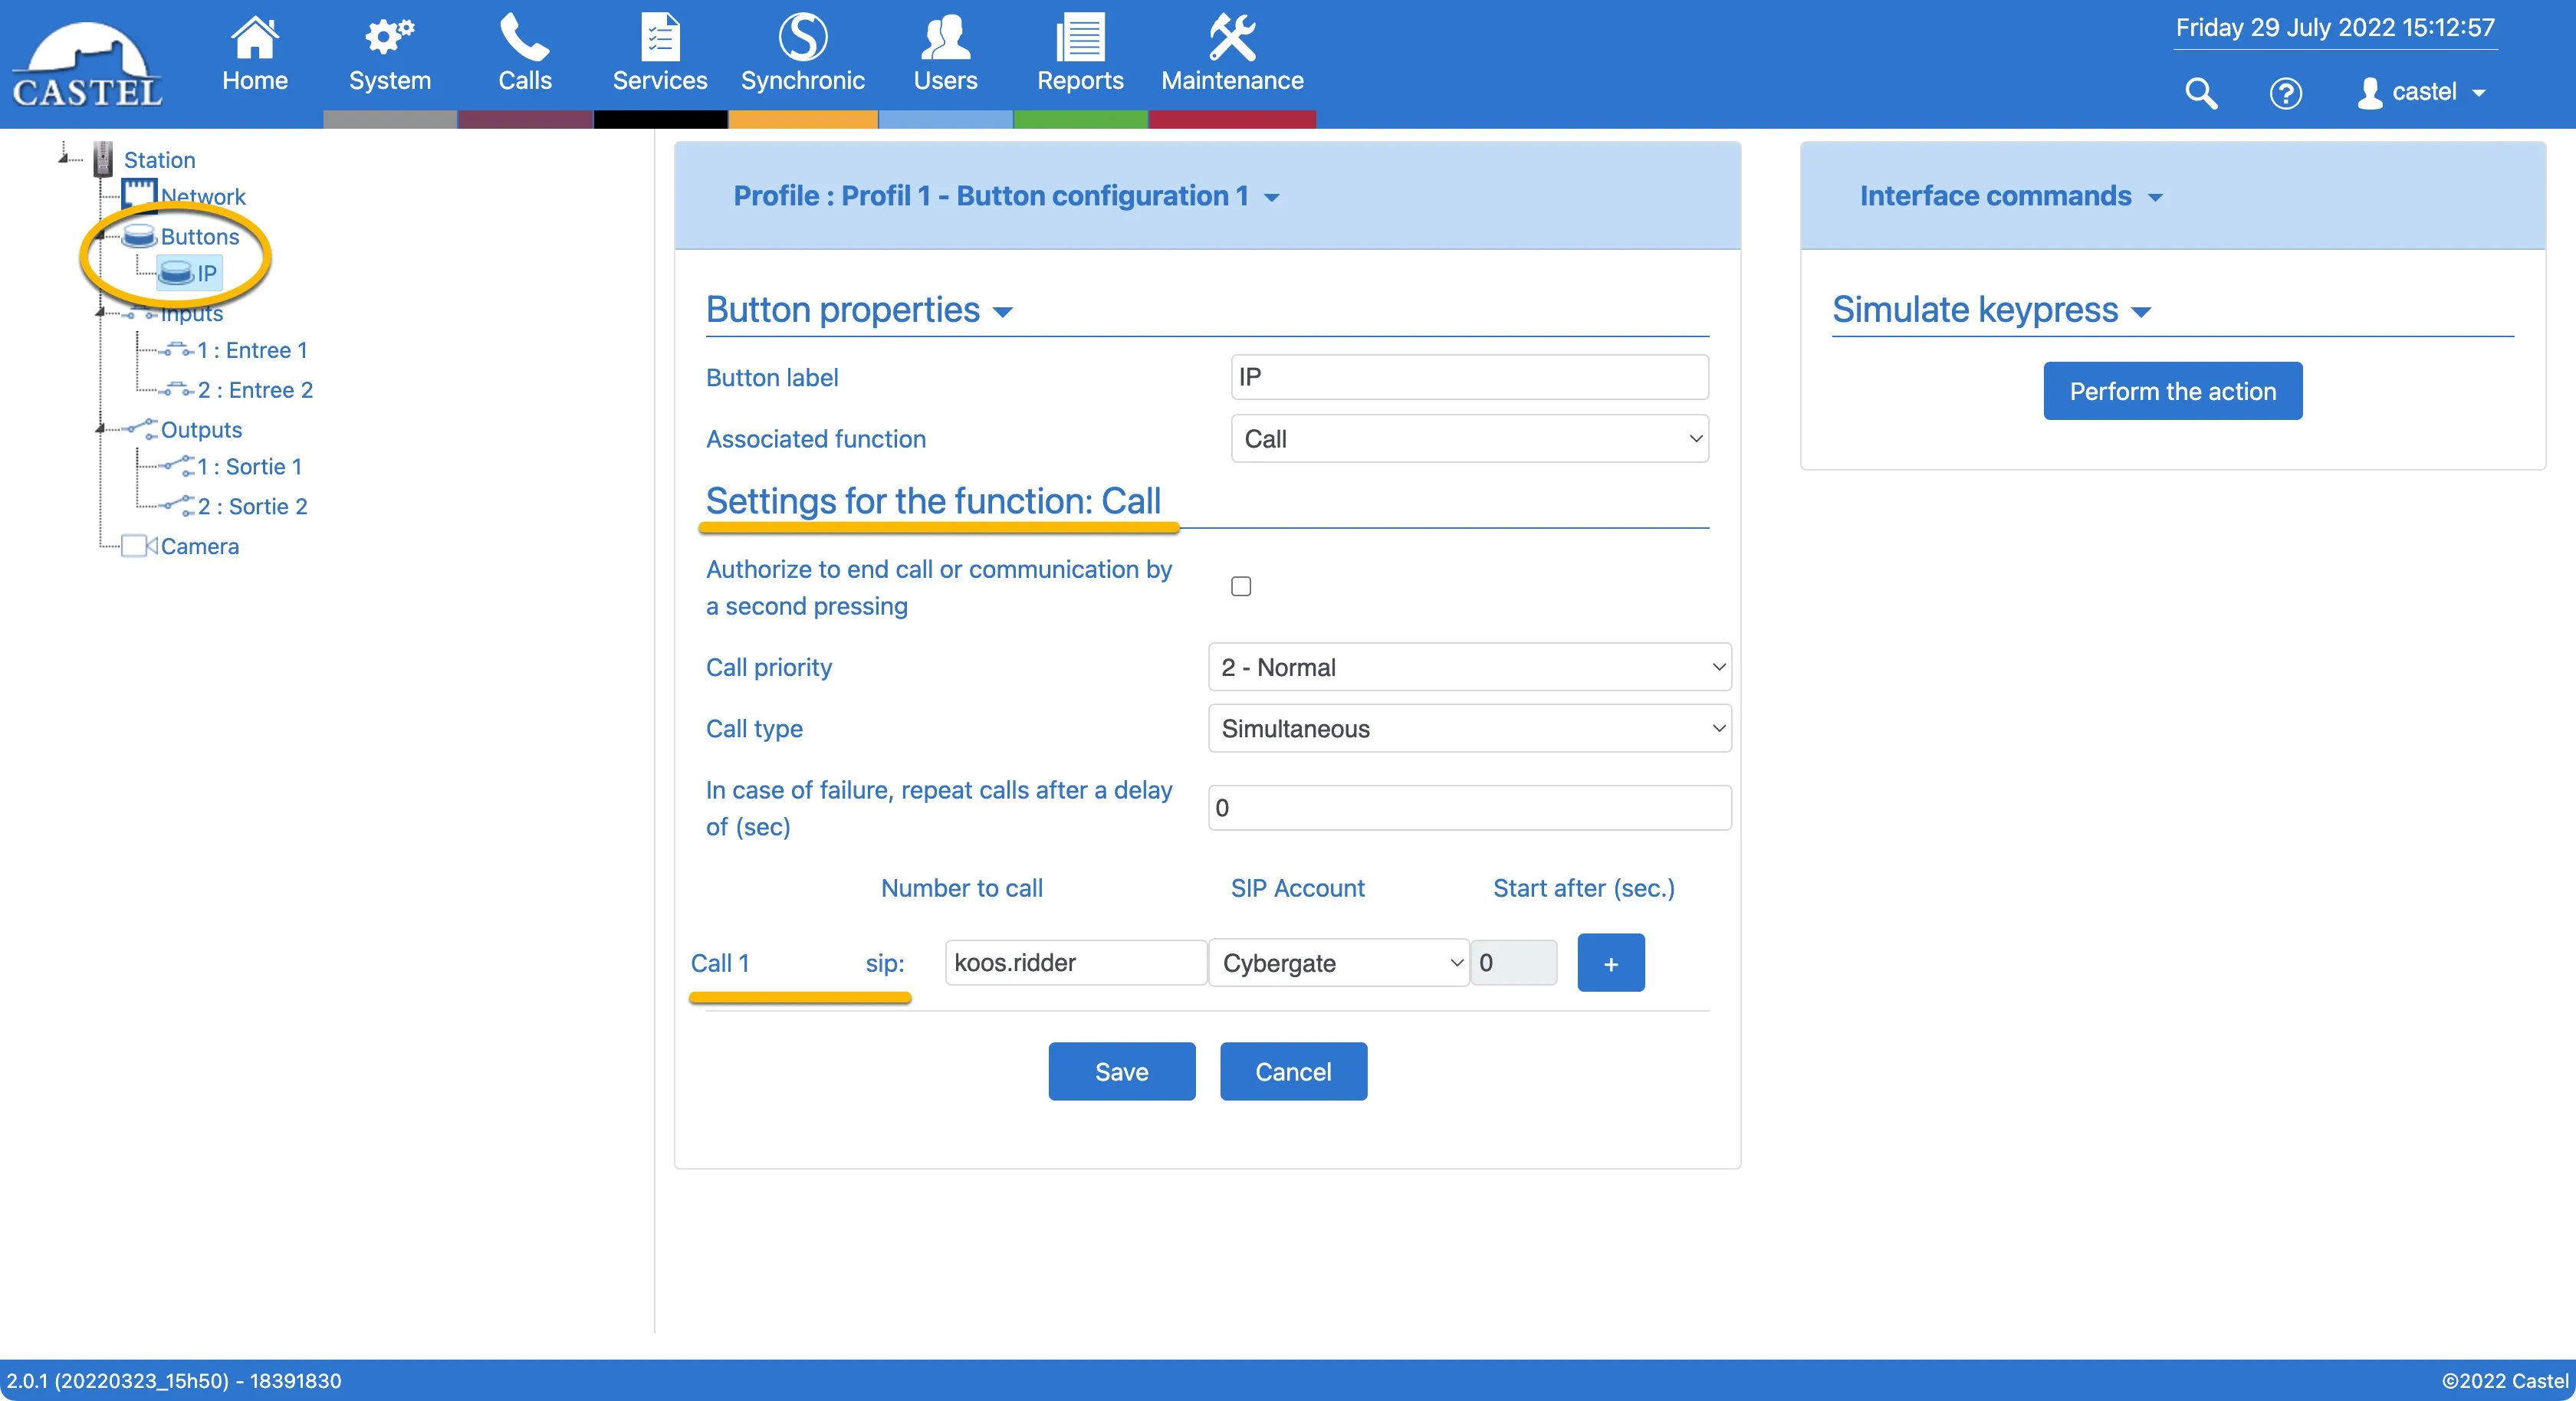Viewport: 2576px width, 1401px height.
Task: Open the Call priority dropdown
Action: coord(1469,667)
